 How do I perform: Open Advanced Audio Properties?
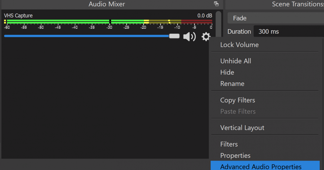coord(261,166)
